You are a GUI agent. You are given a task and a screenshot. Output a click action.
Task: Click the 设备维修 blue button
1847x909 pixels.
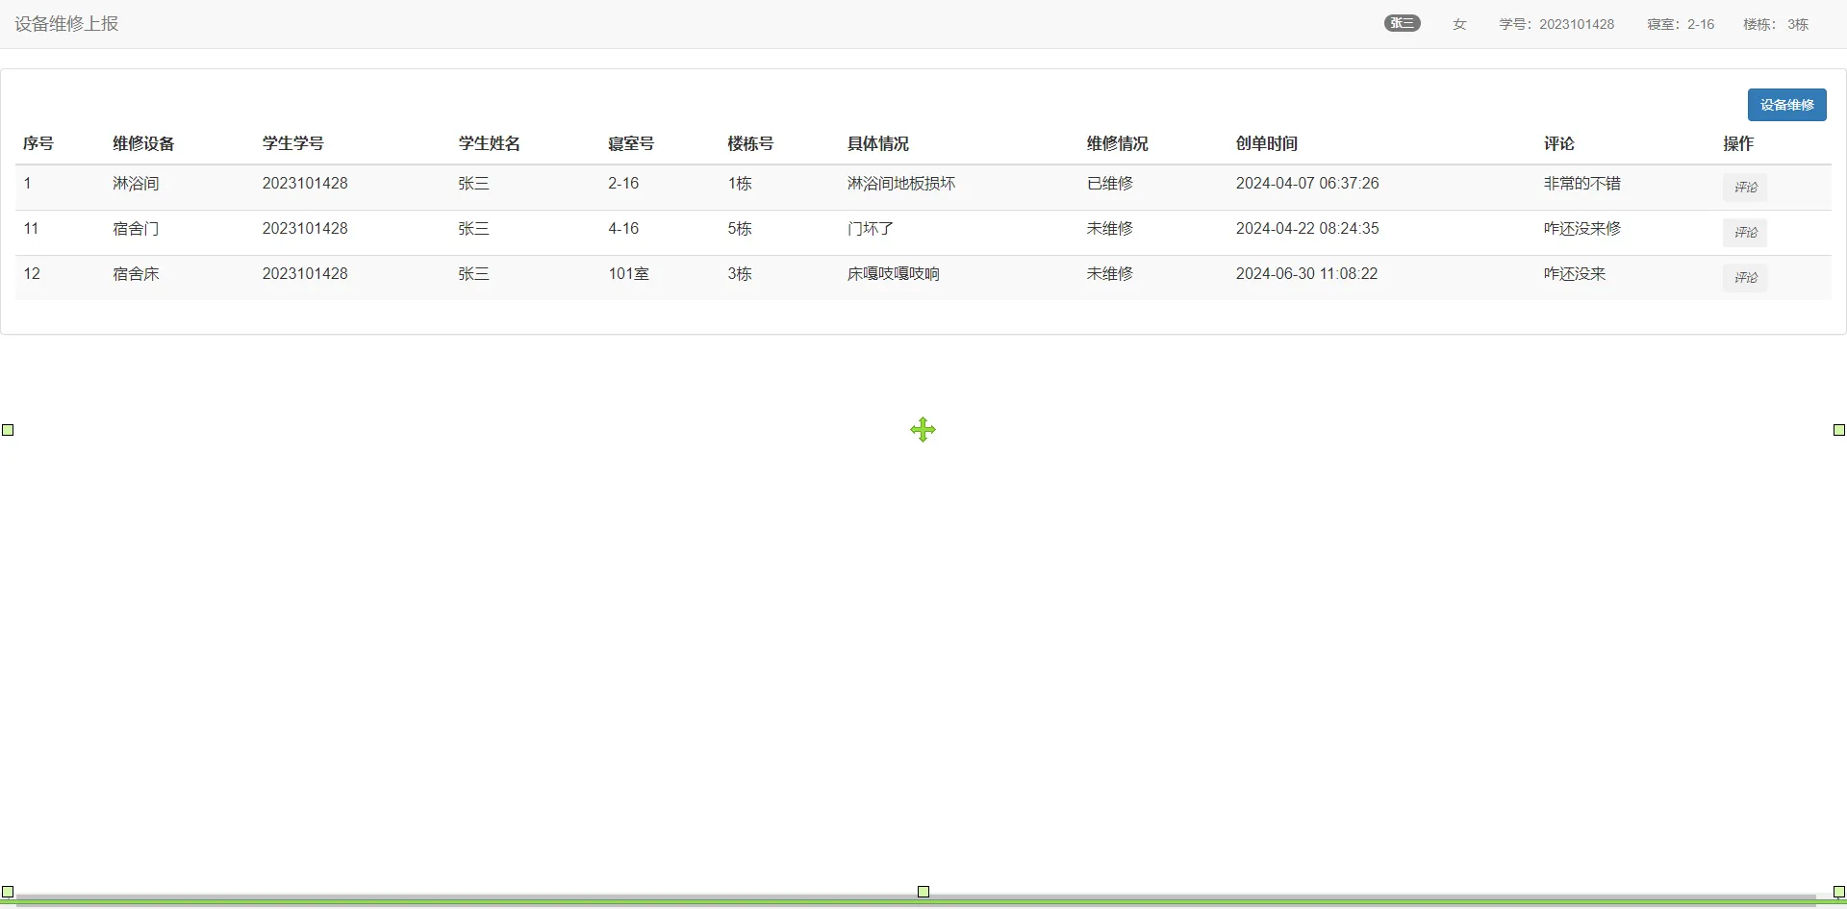(x=1786, y=105)
